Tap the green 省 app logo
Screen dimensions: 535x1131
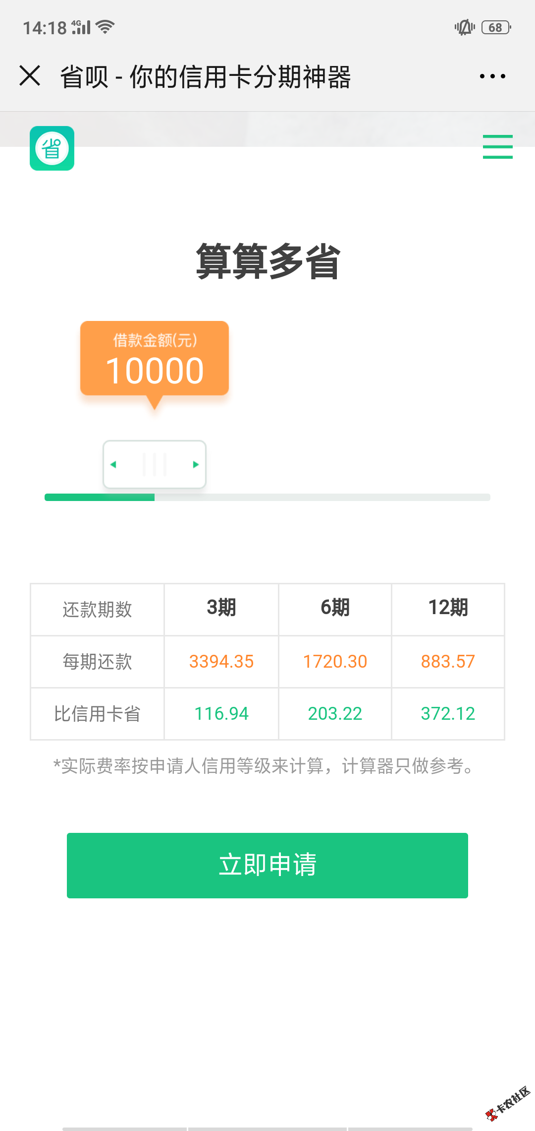pyautogui.click(x=52, y=148)
